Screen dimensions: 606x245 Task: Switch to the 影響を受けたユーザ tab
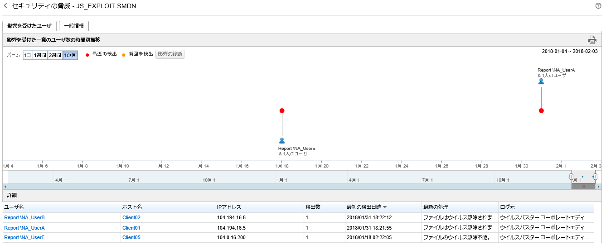tap(29, 26)
